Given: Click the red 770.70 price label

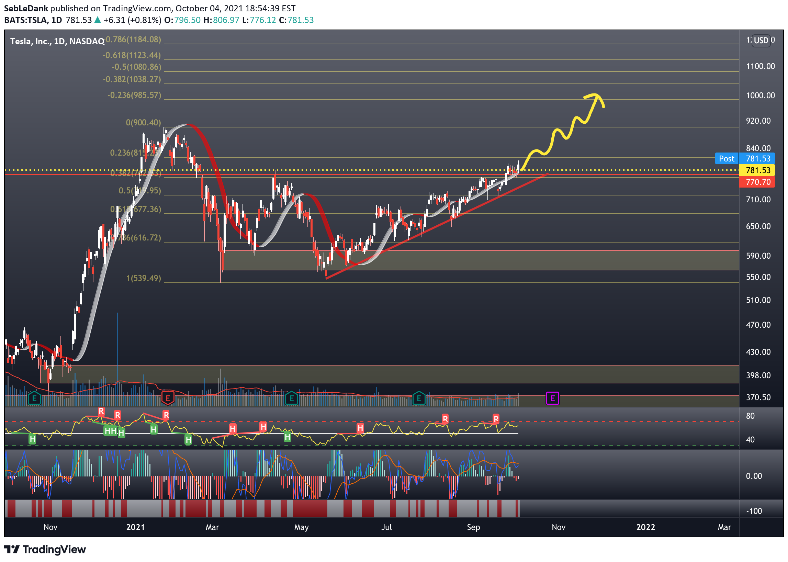Looking at the screenshot, I should [x=757, y=182].
